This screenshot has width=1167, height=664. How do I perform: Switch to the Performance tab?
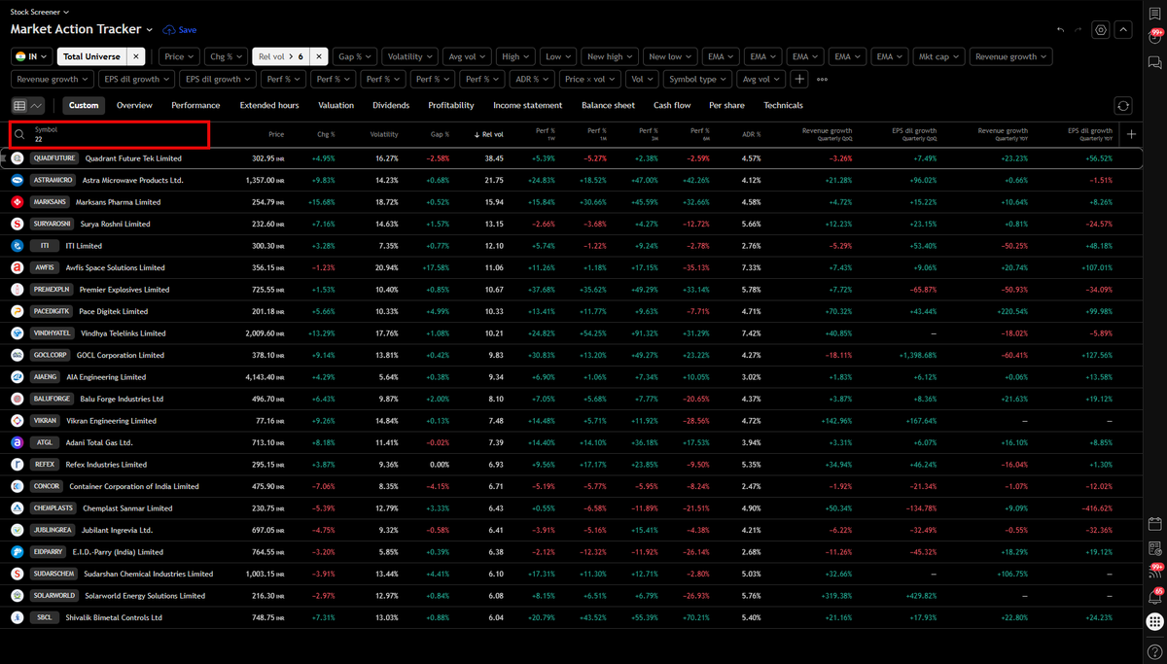[195, 105]
